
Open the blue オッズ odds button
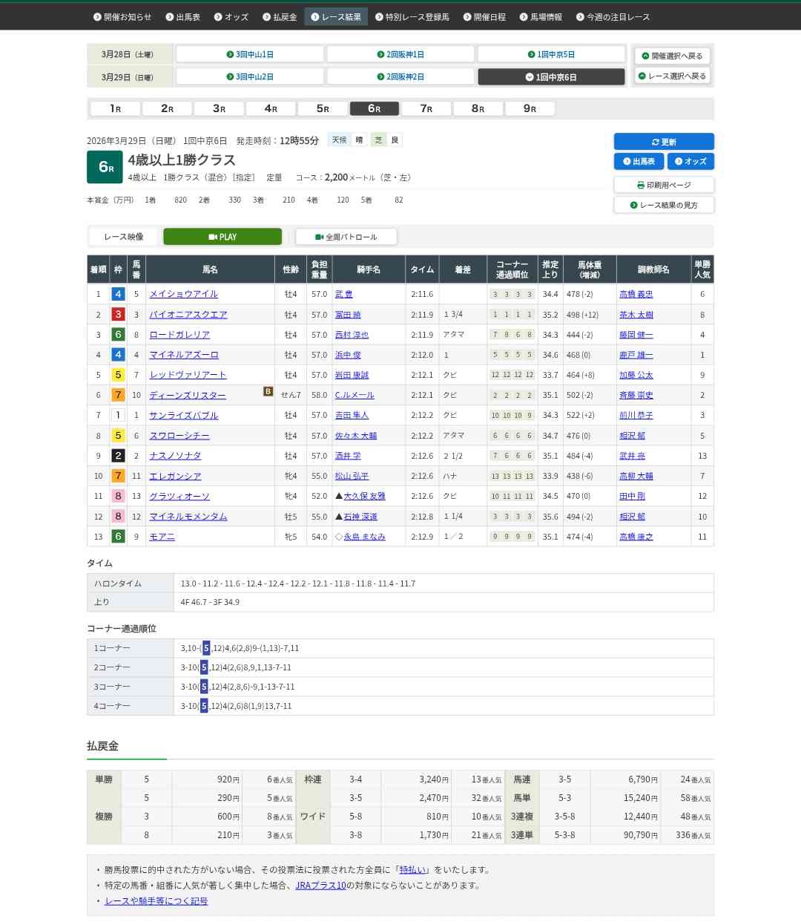click(x=690, y=161)
